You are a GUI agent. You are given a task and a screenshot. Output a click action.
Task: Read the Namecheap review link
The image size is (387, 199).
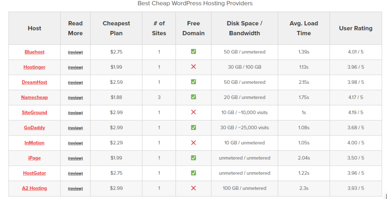(76, 98)
